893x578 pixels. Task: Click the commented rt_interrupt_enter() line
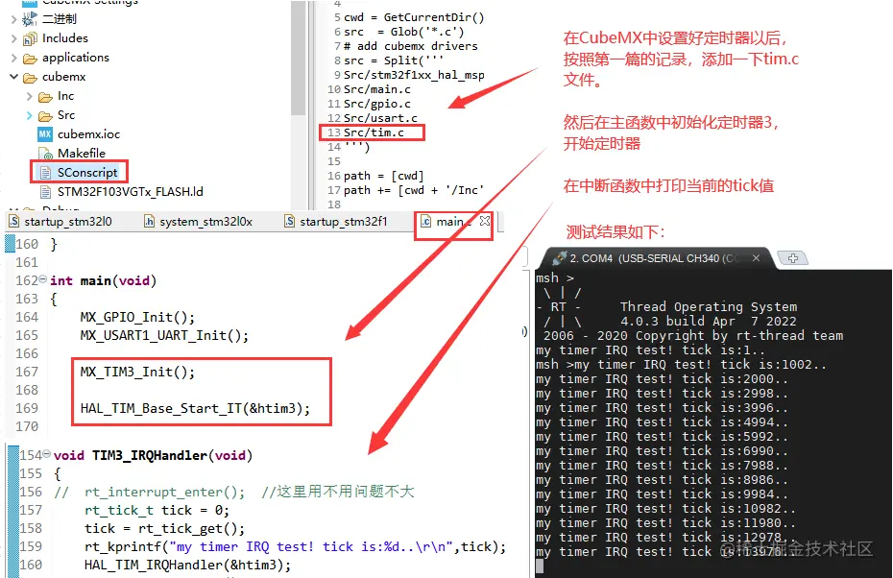pyautogui.click(x=233, y=492)
